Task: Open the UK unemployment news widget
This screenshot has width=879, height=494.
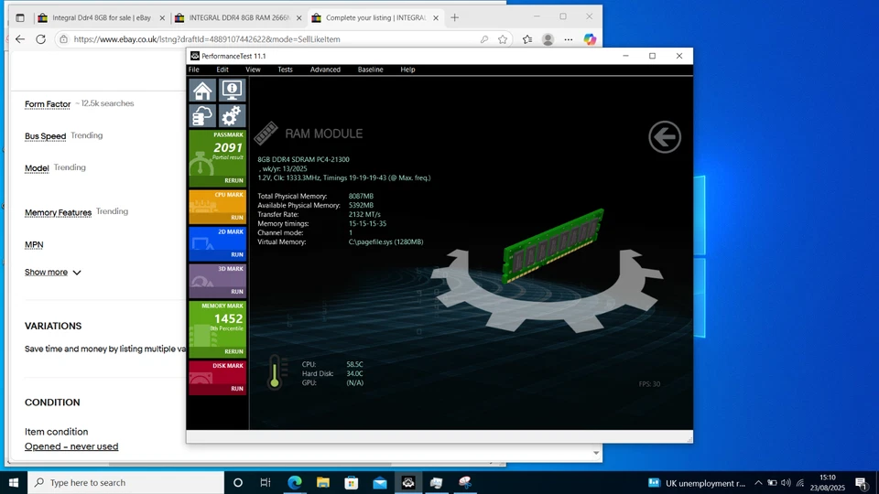Action: click(x=697, y=483)
